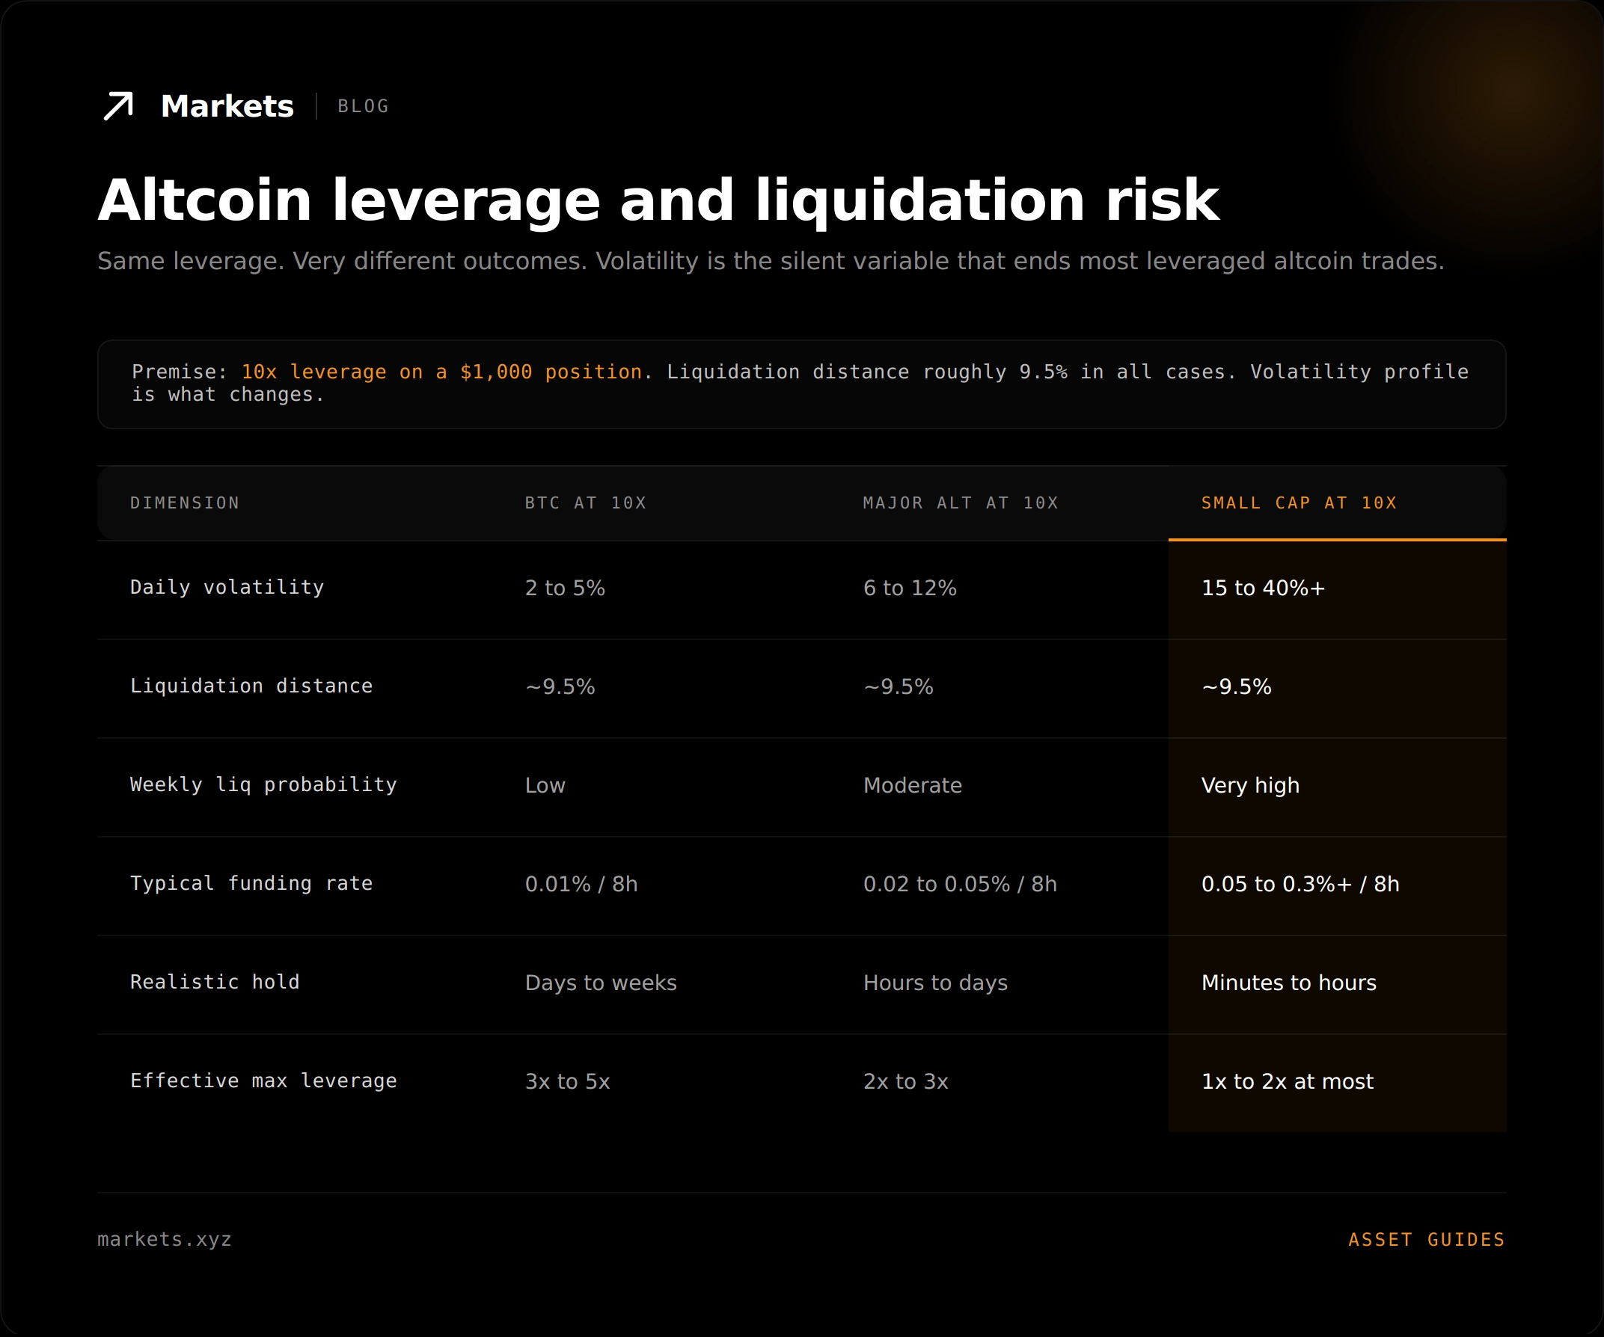Click the MAJOR ALT AT 10X column header
The height and width of the screenshot is (1337, 1604).
coord(961,503)
